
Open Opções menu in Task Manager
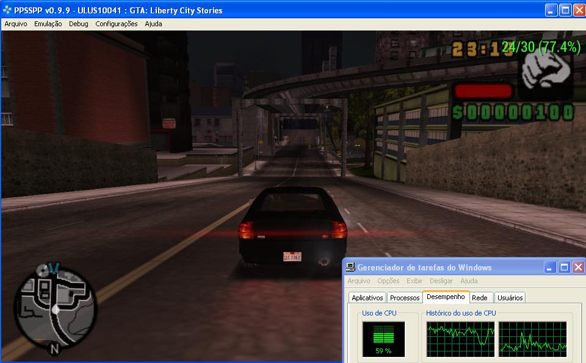tap(388, 281)
